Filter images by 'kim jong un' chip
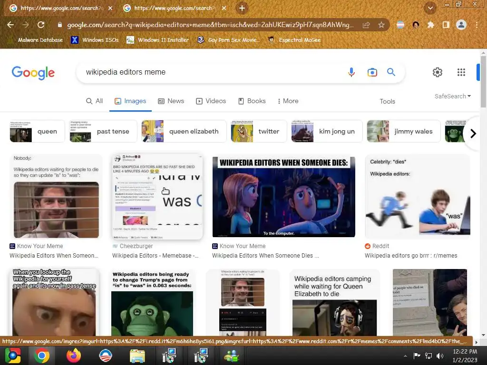The height and width of the screenshot is (365, 487). click(327, 131)
